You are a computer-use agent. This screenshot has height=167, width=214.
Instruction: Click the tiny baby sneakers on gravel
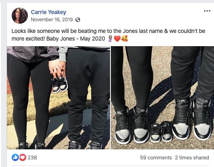pyautogui.click(x=161, y=132)
